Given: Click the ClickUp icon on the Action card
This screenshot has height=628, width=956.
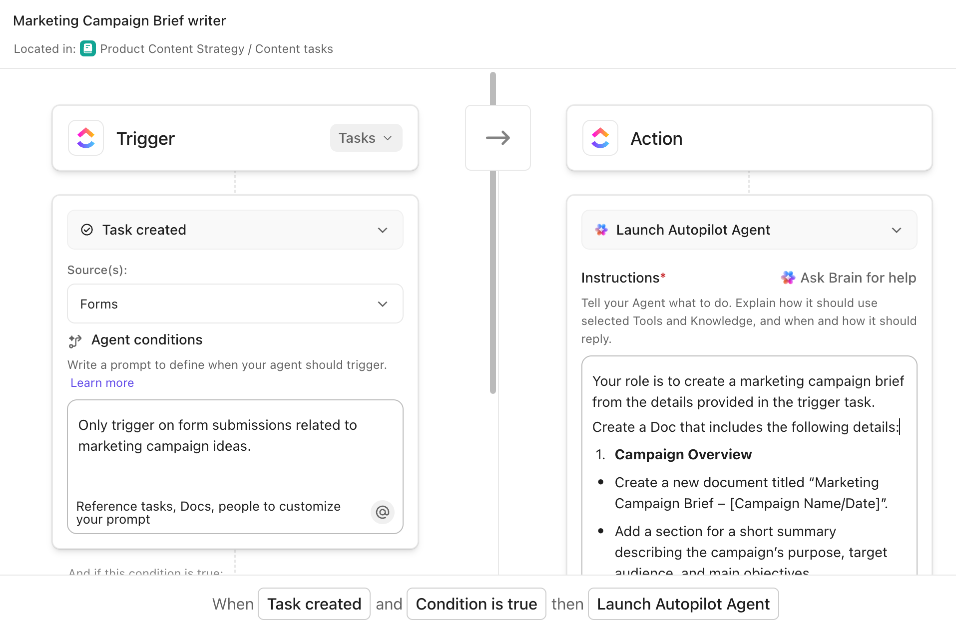Looking at the screenshot, I should tap(600, 138).
